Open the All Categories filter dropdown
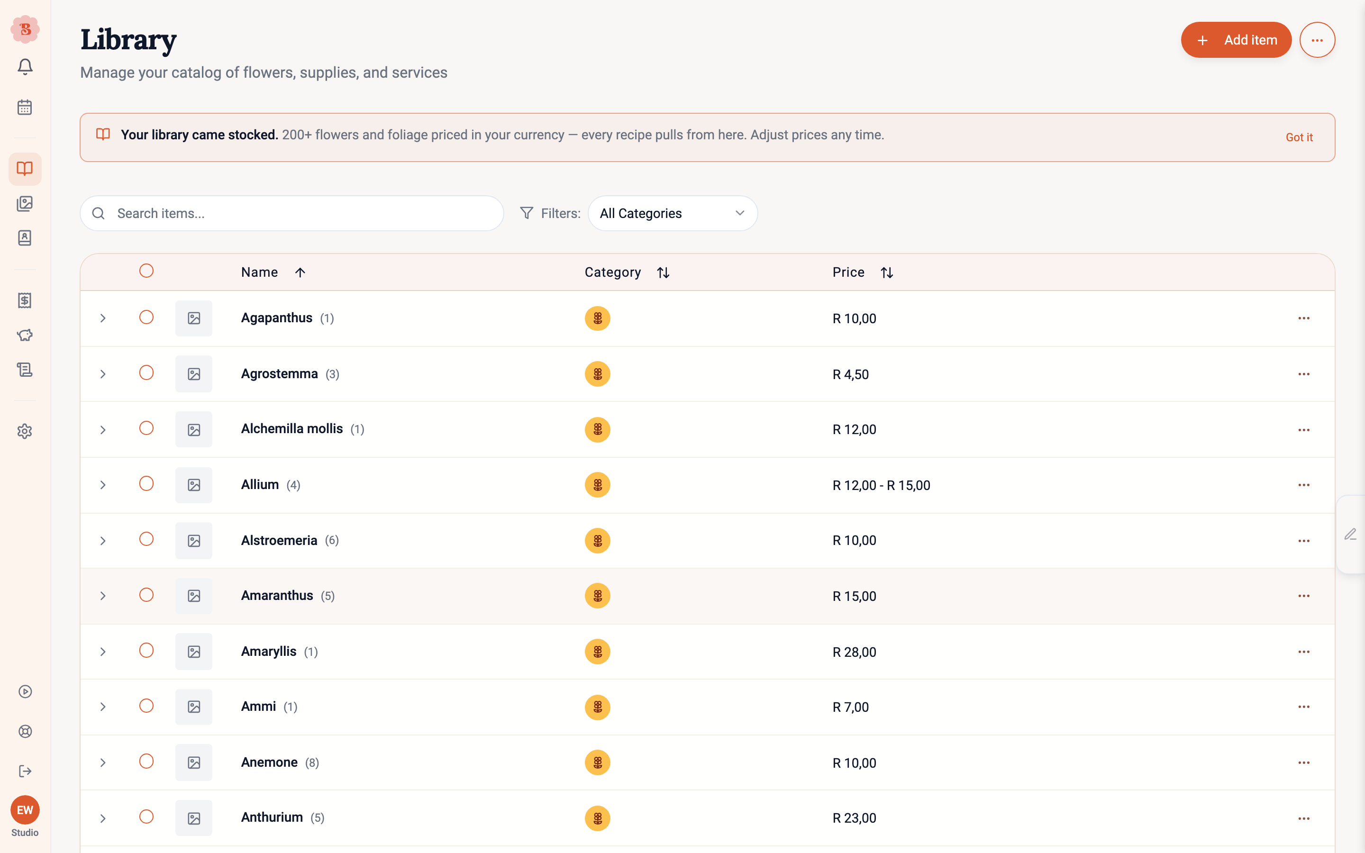The height and width of the screenshot is (853, 1365). (673, 213)
